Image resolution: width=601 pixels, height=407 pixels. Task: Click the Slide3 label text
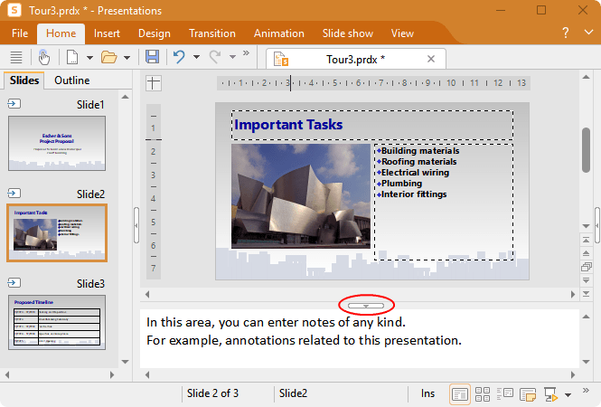[90, 283]
